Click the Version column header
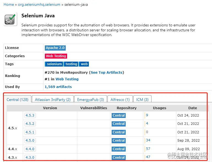 click(x=50, y=108)
